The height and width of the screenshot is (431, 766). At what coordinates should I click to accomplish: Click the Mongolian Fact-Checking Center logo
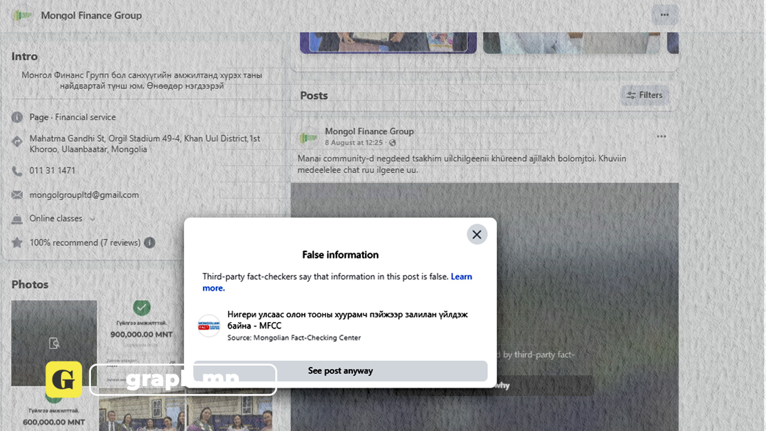pyautogui.click(x=209, y=326)
